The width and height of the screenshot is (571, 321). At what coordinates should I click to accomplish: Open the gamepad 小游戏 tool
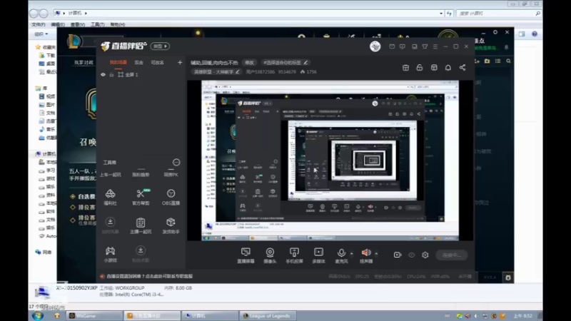coord(111,254)
